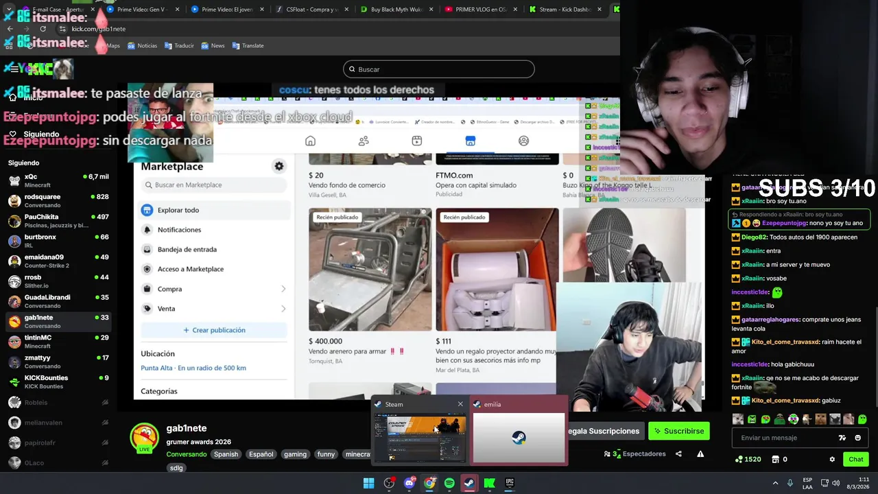Open xQc channel in sidebar
This screenshot has width=878, height=494.
click(58, 180)
